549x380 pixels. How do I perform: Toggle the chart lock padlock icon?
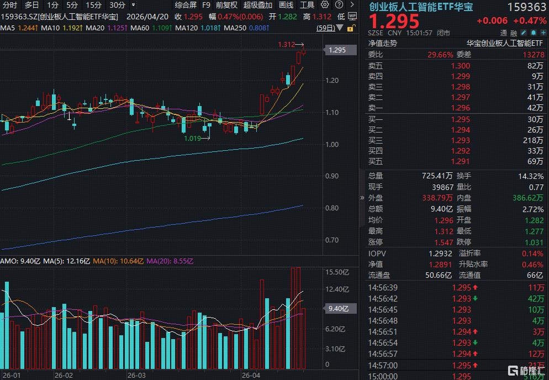pyautogui.click(x=351, y=28)
